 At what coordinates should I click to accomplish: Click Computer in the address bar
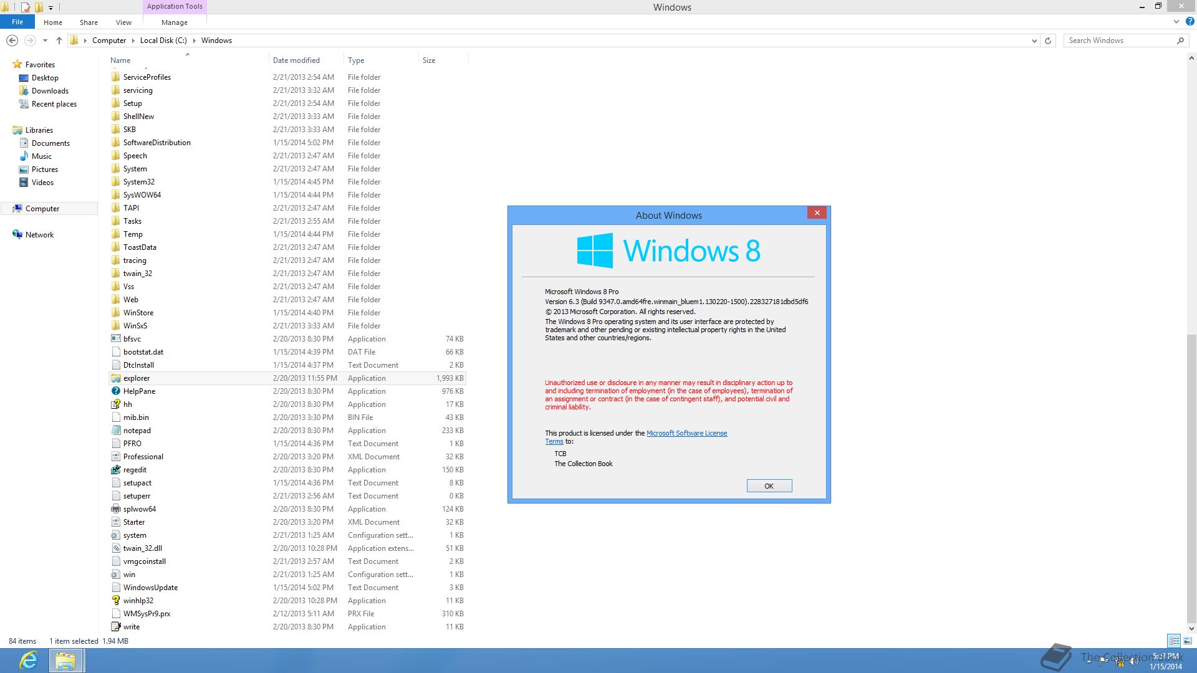click(x=109, y=41)
